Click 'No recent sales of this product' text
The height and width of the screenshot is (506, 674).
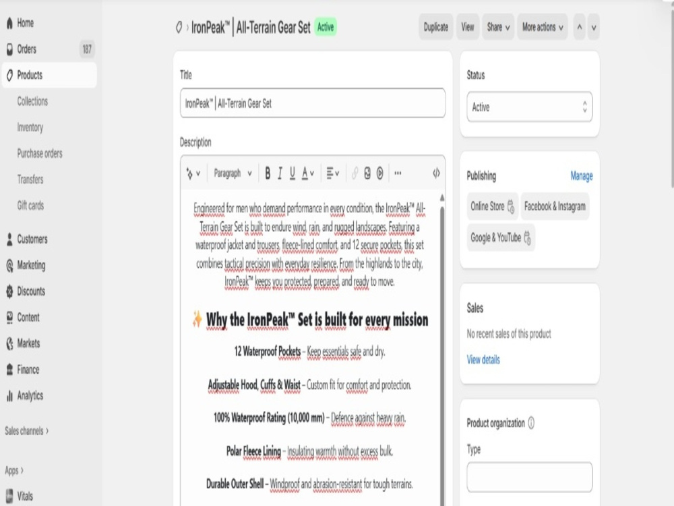pos(509,334)
